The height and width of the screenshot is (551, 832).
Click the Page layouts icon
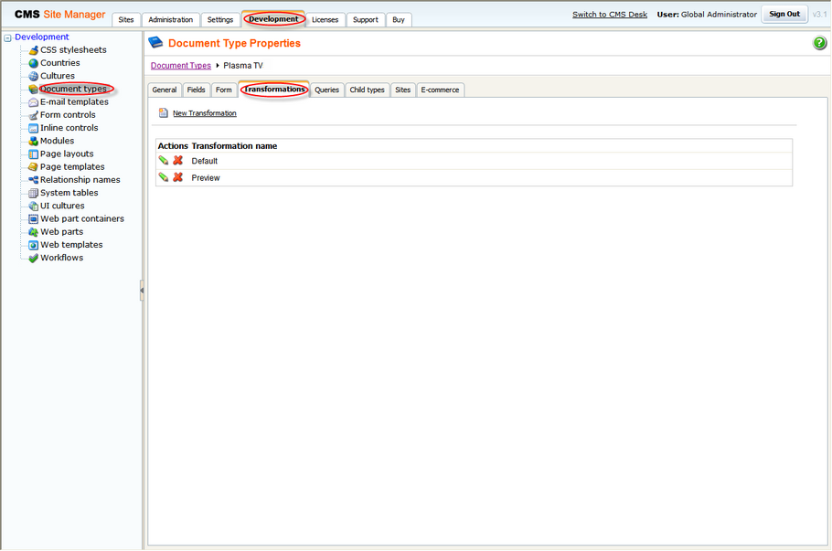pos(34,154)
